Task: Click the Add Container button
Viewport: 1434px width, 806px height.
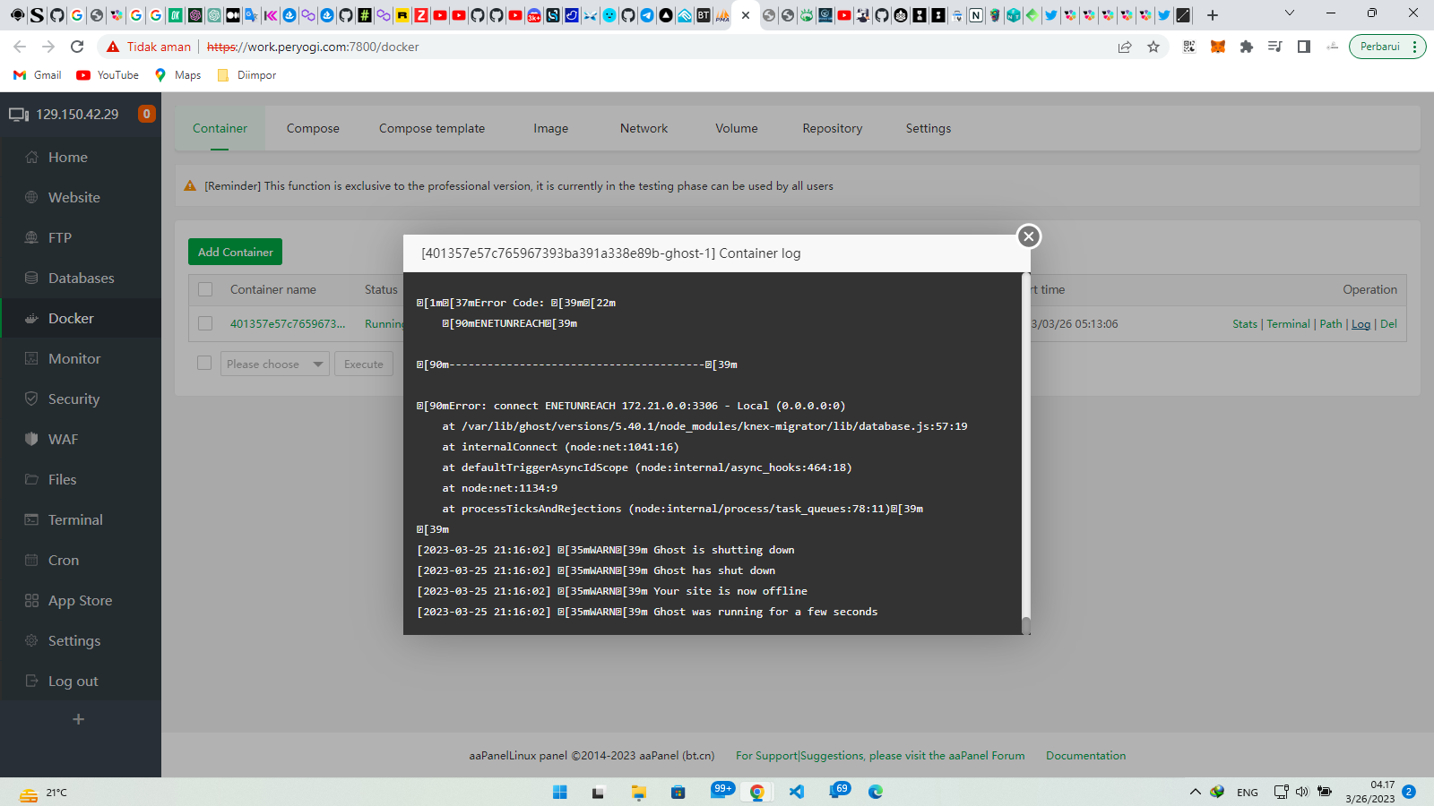Action: coord(235,253)
